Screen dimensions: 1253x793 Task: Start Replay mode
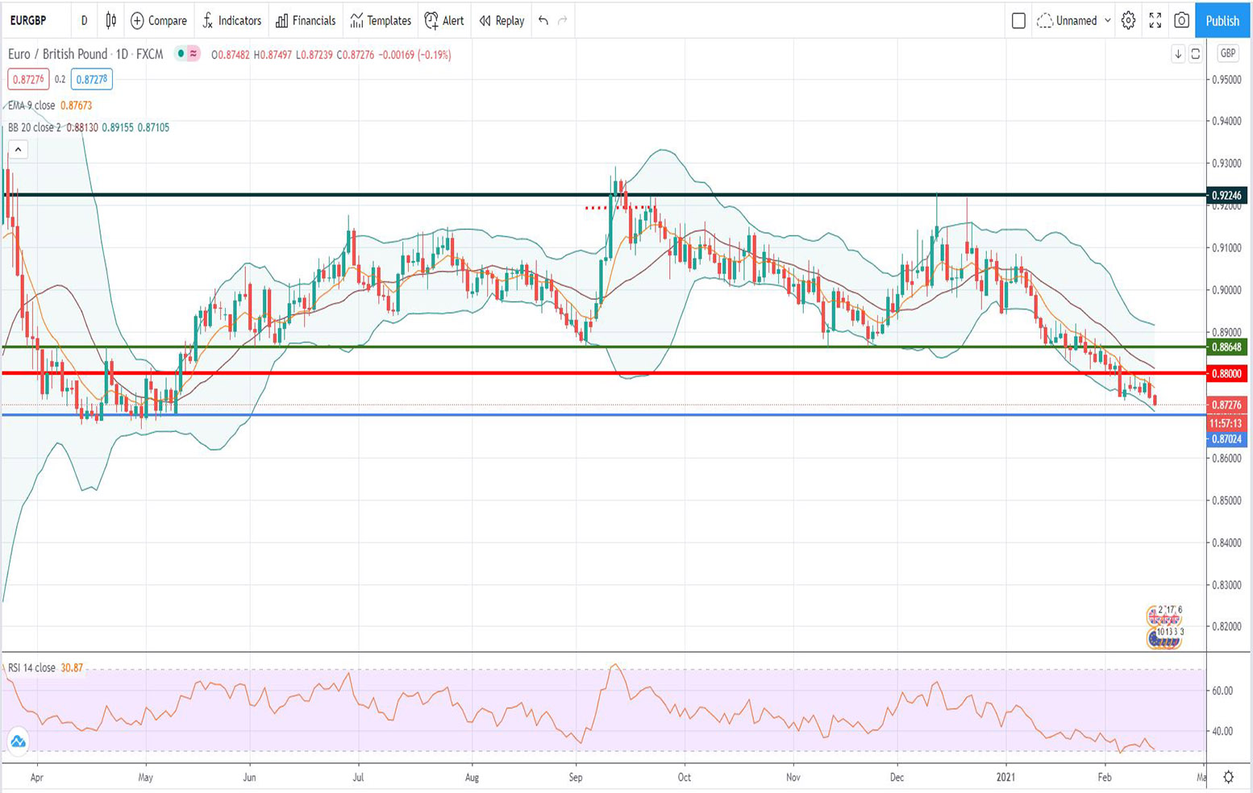pos(501,21)
